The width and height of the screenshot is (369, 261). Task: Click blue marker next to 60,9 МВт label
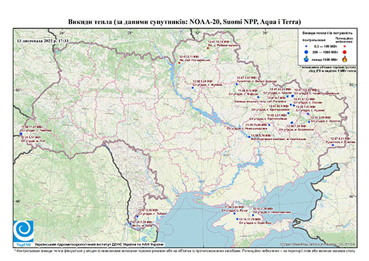[x=291, y=104]
